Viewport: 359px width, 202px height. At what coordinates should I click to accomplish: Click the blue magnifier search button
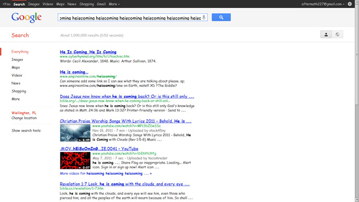coord(221,17)
